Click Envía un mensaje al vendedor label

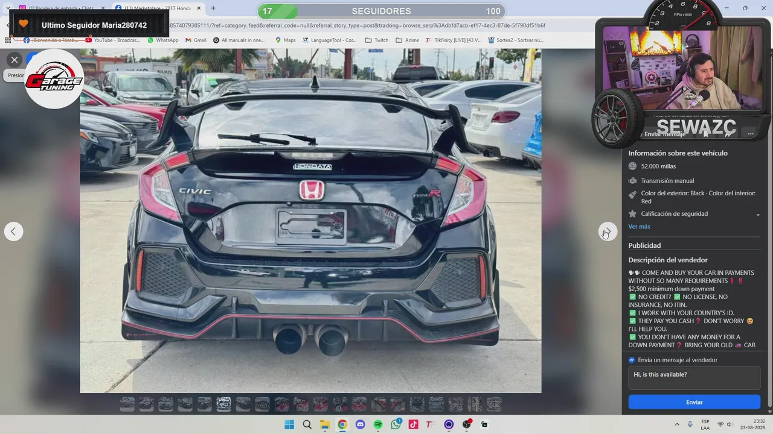[x=678, y=360]
